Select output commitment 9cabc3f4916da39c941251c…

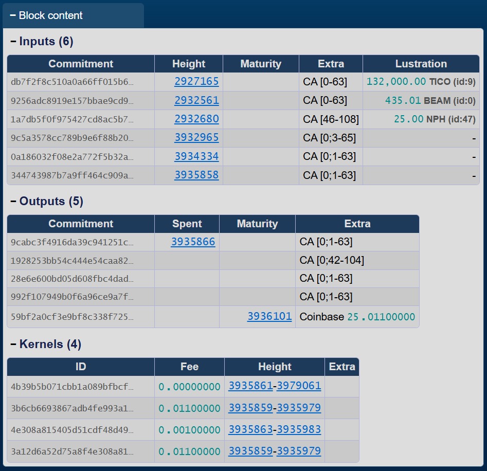click(72, 242)
